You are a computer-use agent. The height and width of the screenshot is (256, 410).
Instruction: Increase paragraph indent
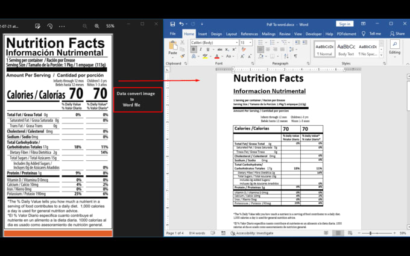coord(304,42)
